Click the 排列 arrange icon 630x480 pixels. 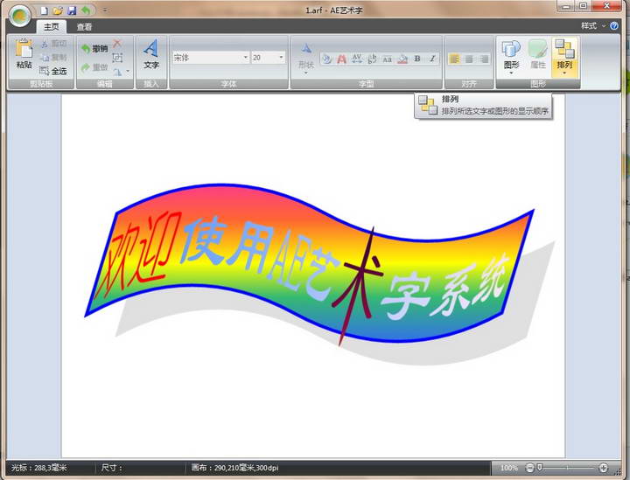pyautogui.click(x=564, y=54)
